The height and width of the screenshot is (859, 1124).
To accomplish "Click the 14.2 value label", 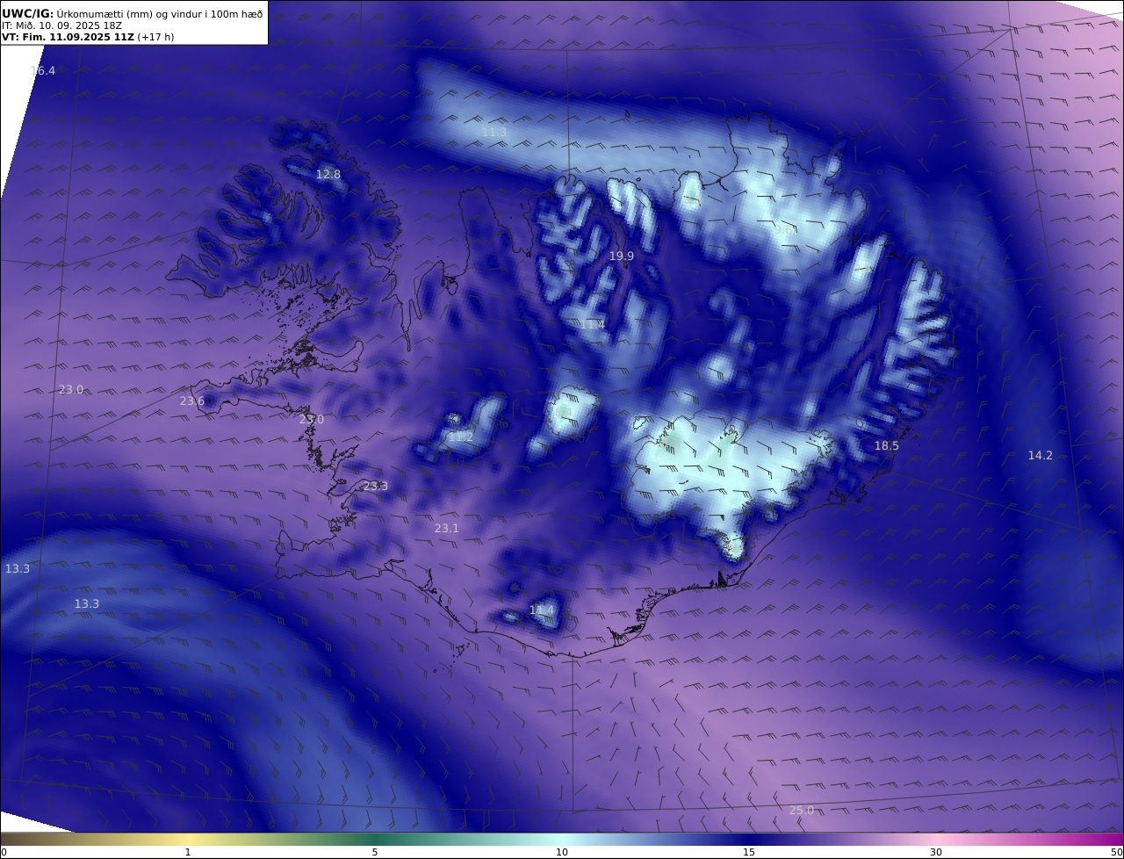I will pos(1040,455).
